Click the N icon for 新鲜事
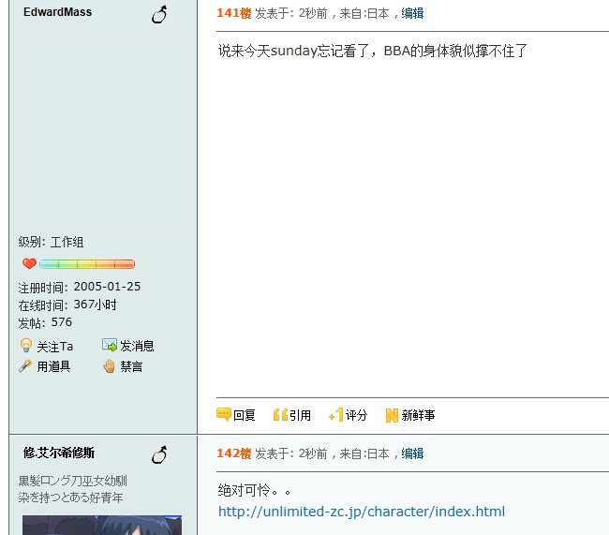This screenshot has width=609, height=535. tap(392, 415)
